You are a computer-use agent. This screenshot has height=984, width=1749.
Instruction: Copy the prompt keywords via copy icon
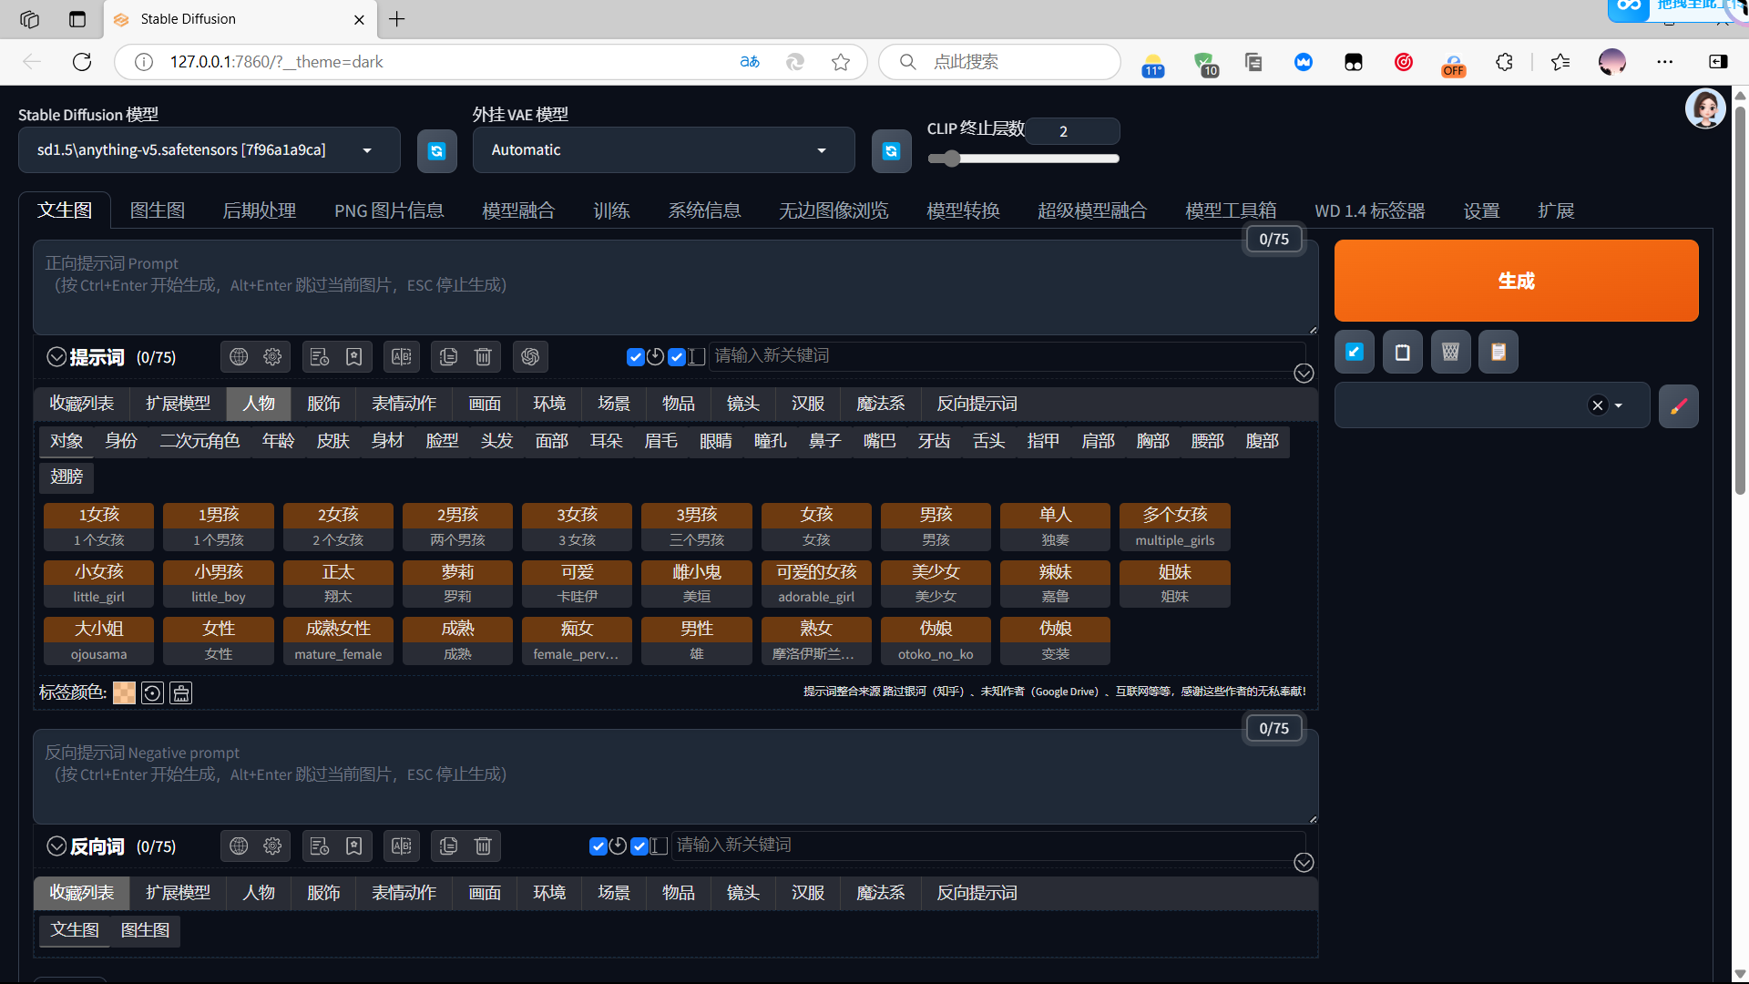click(448, 357)
